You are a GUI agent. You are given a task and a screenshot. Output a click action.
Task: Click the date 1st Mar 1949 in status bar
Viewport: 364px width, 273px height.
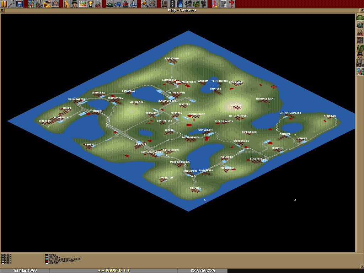(x=25, y=271)
